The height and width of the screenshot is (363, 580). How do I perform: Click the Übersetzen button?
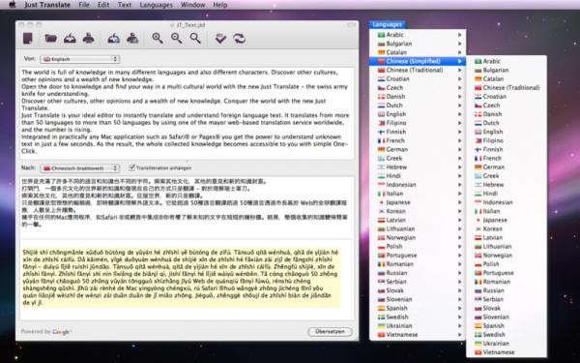point(330,331)
